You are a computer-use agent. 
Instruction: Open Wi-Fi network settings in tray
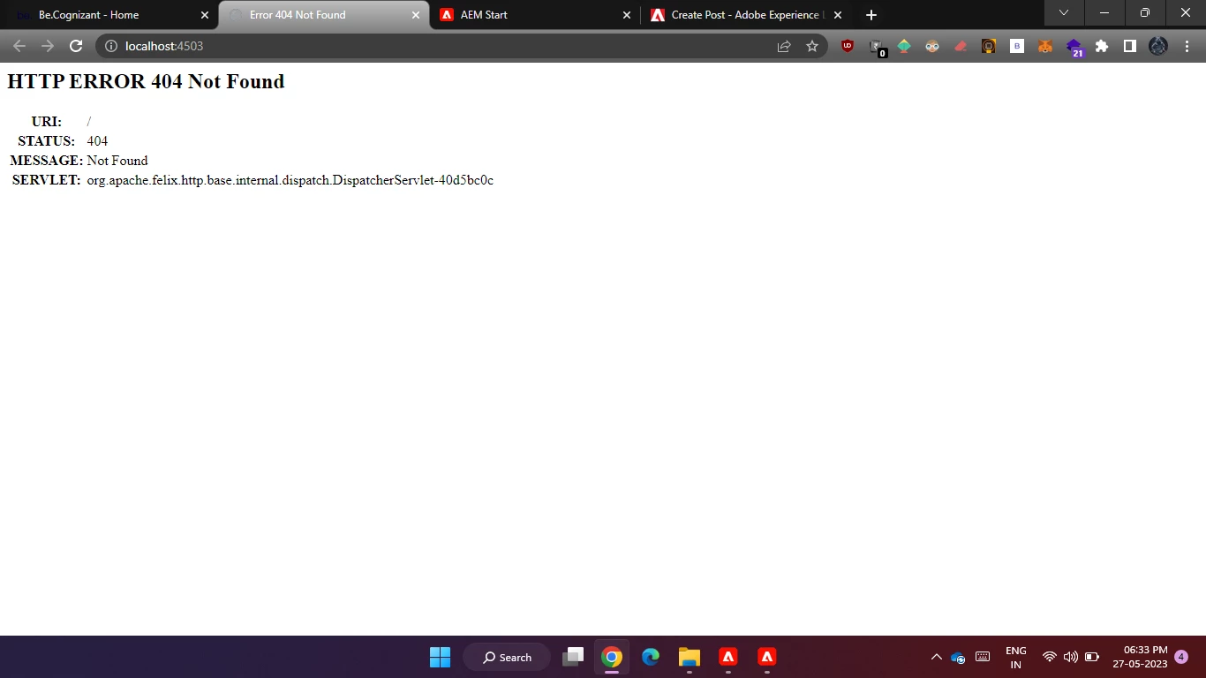pos(1050,657)
